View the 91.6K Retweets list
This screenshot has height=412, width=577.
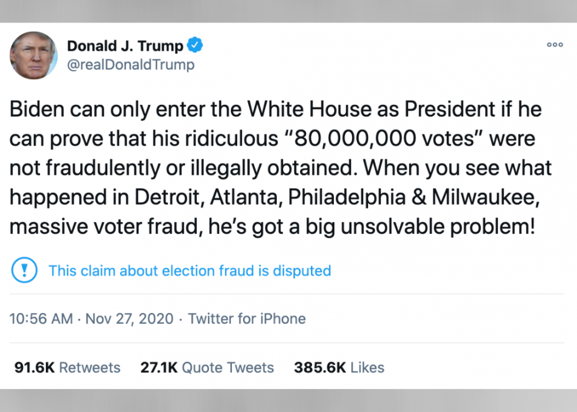[67, 367]
